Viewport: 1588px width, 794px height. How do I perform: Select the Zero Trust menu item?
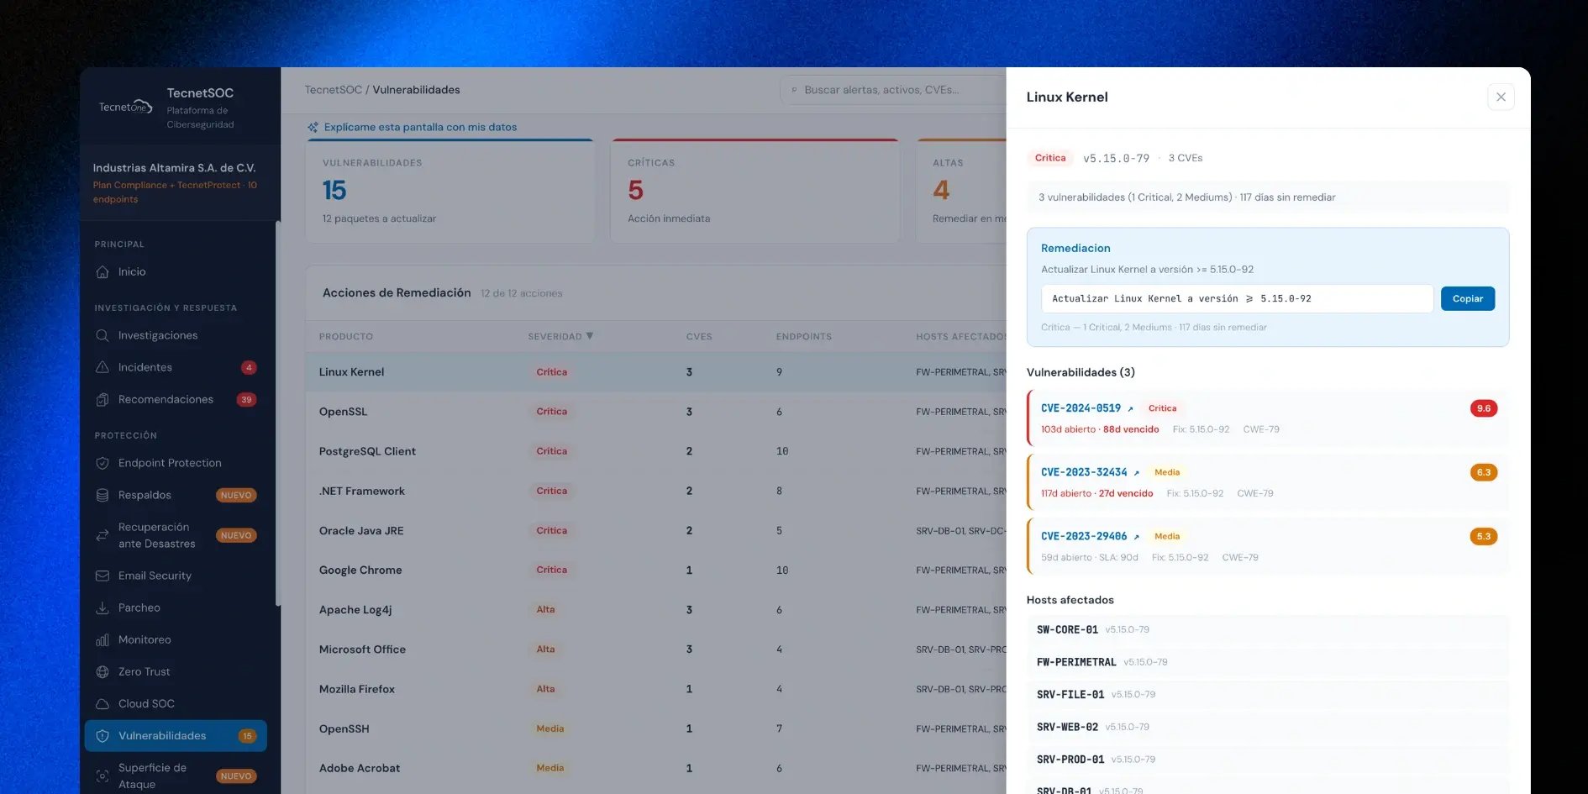[x=176, y=672]
